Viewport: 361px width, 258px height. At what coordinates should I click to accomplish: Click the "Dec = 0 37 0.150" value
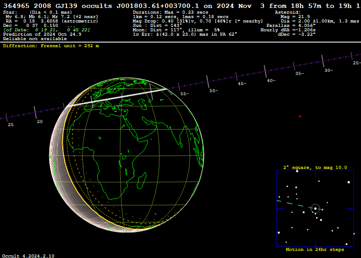click(31, 26)
